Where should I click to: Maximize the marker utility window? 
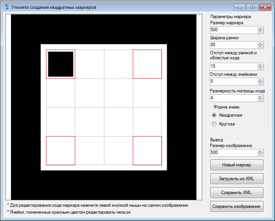(x=252, y=7)
